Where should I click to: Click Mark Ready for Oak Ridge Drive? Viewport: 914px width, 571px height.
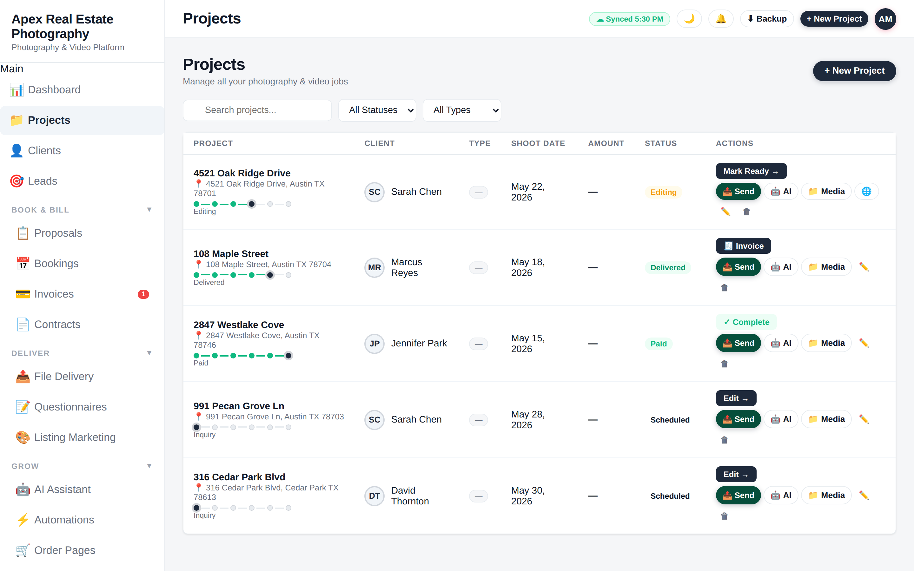[751, 171]
